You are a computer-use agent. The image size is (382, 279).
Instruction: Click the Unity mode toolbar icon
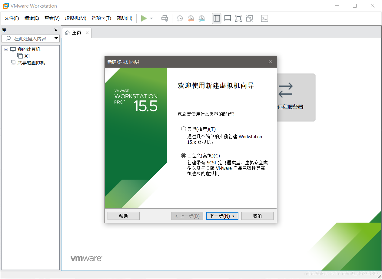coord(249,18)
